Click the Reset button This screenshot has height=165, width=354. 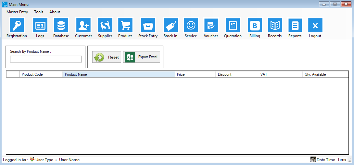pos(107,57)
